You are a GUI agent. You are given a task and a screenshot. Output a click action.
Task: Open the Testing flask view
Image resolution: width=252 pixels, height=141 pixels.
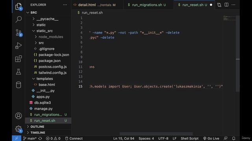tap(19, 72)
